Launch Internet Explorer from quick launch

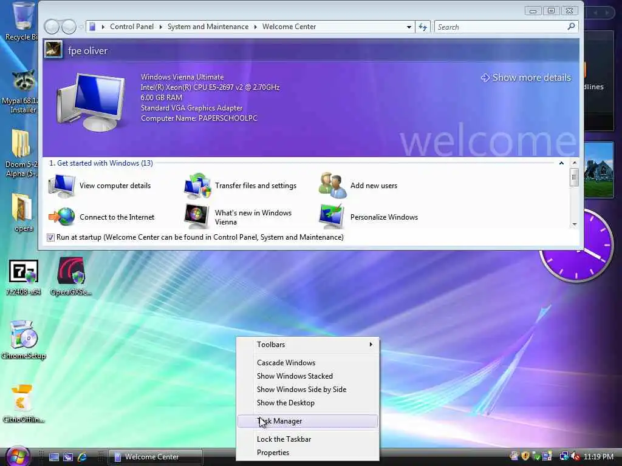pyautogui.click(x=83, y=457)
